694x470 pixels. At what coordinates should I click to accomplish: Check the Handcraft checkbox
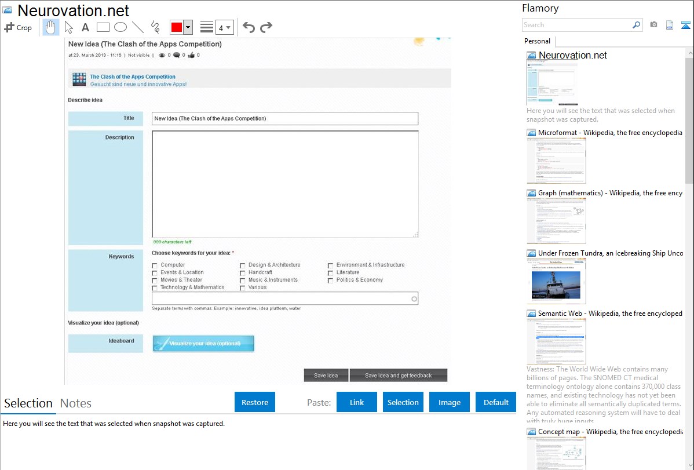click(243, 273)
